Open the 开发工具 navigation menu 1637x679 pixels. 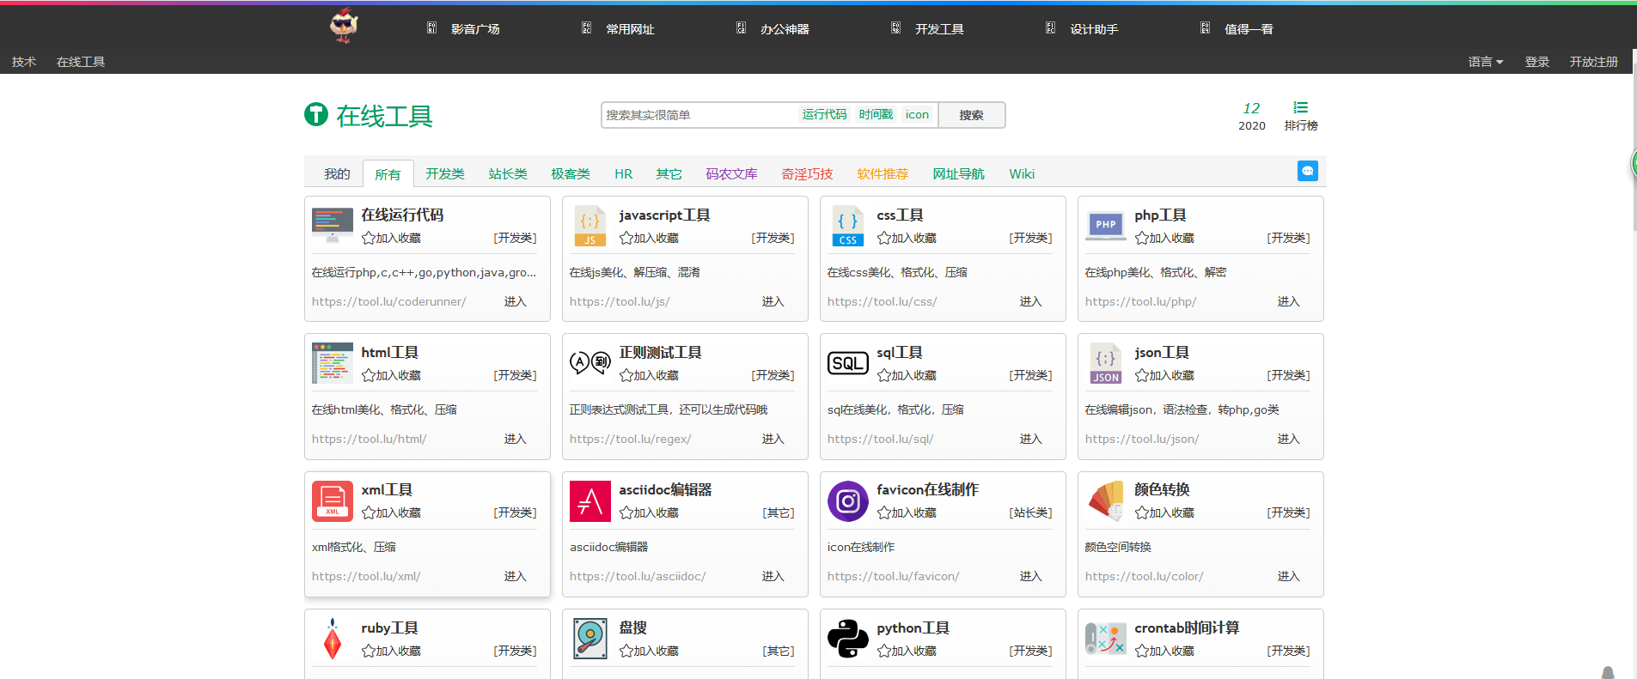(x=938, y=29)
